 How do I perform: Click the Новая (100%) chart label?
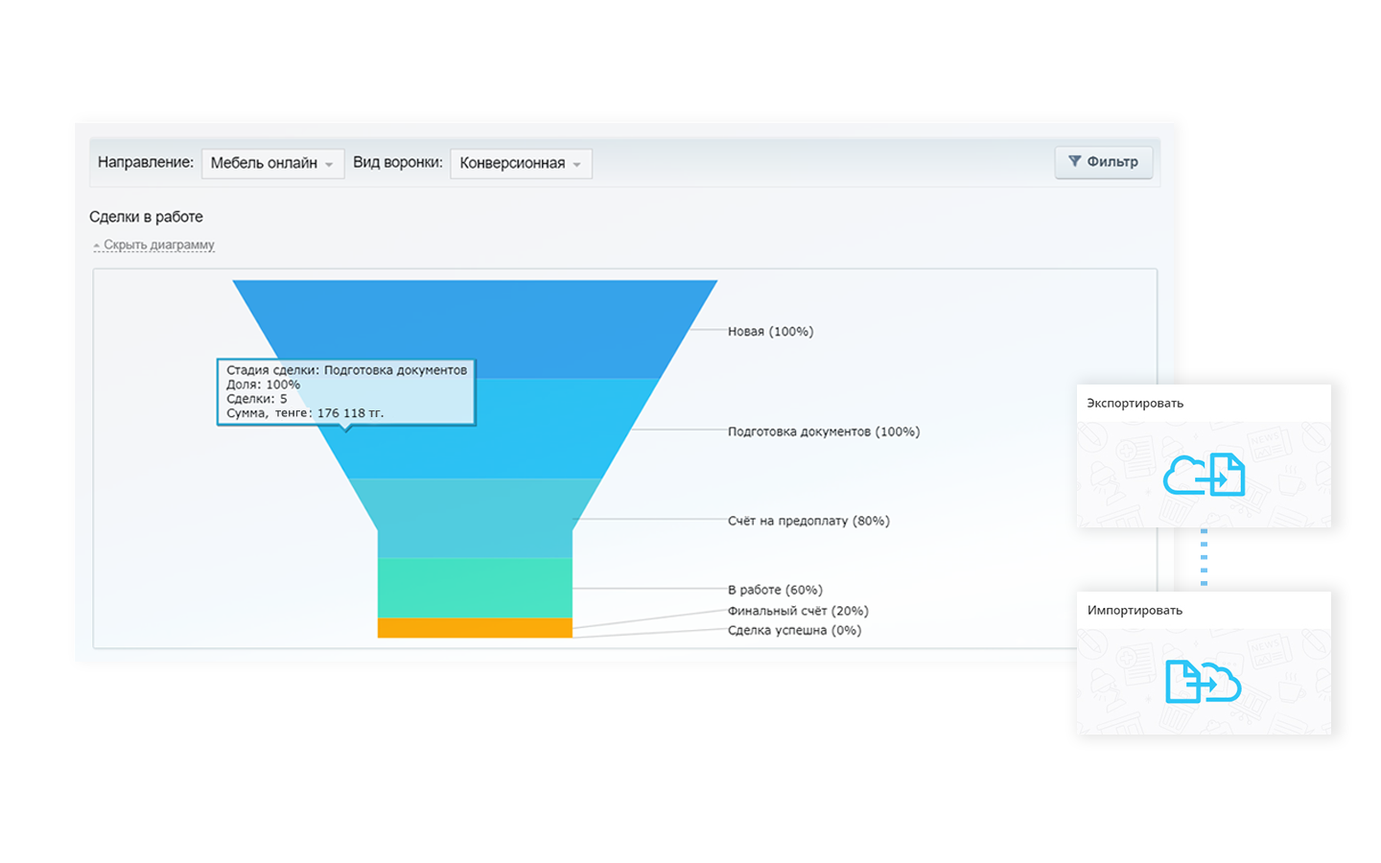click(770, 332)
